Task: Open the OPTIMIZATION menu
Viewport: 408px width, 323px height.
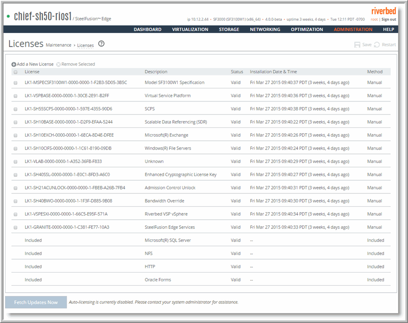Action: click(307, 29)
